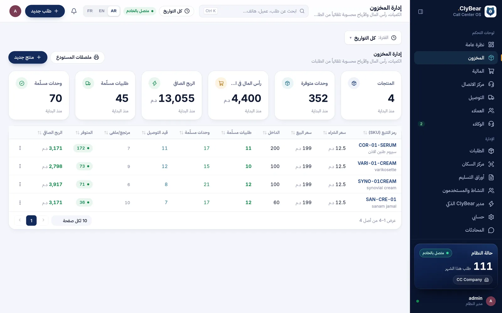Click ملصقات المستودع print button

[77, 57]
